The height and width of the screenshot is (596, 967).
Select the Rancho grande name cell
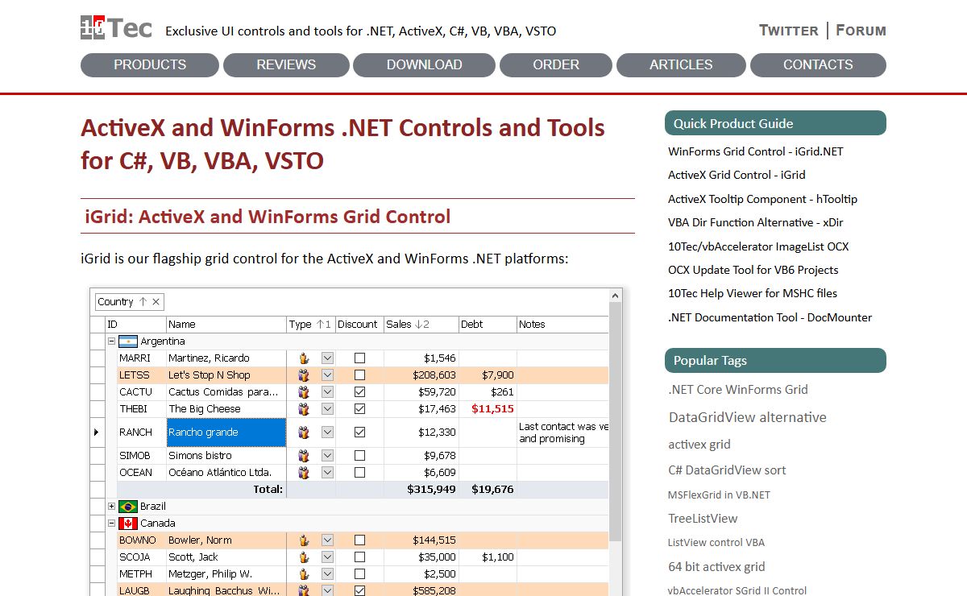click(226, 433)
